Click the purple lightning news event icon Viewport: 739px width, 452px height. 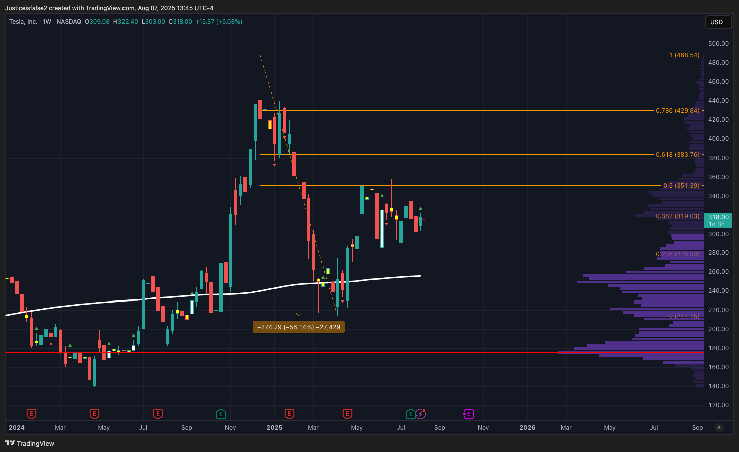[x=421, y=414]
